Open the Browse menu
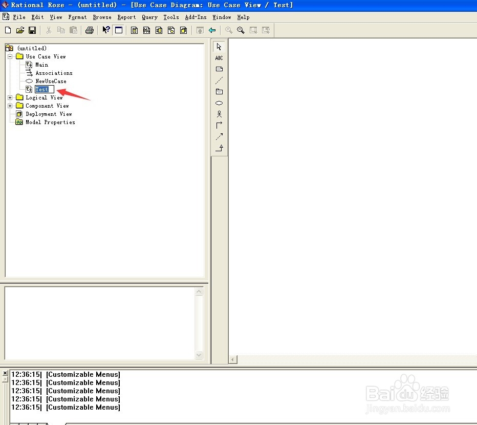This screenshot has width=477, height=425. pyautogui.click(x=102, y=17)
